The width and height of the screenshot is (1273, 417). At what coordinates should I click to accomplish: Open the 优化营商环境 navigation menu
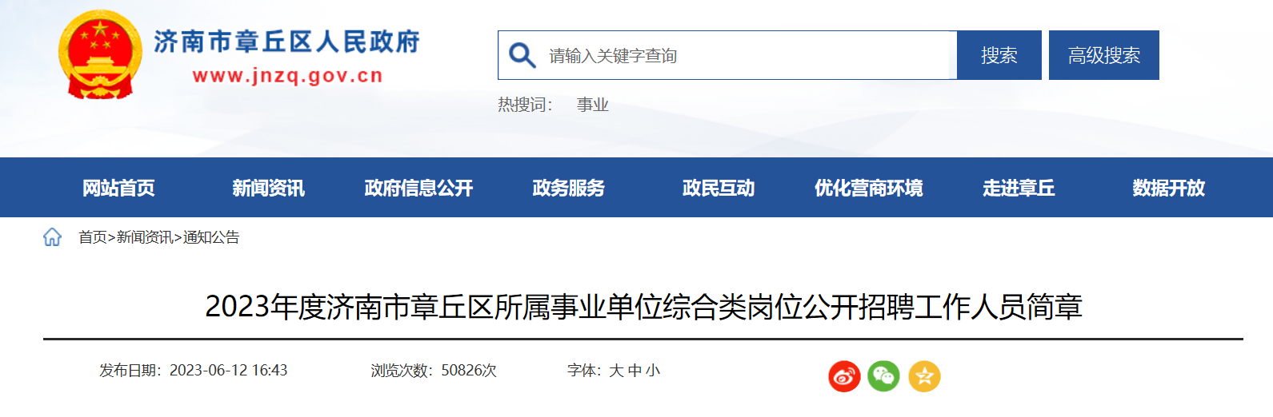868,188
